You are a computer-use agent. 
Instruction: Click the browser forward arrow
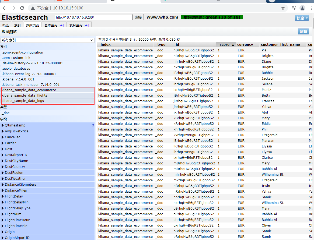(13, 8)
